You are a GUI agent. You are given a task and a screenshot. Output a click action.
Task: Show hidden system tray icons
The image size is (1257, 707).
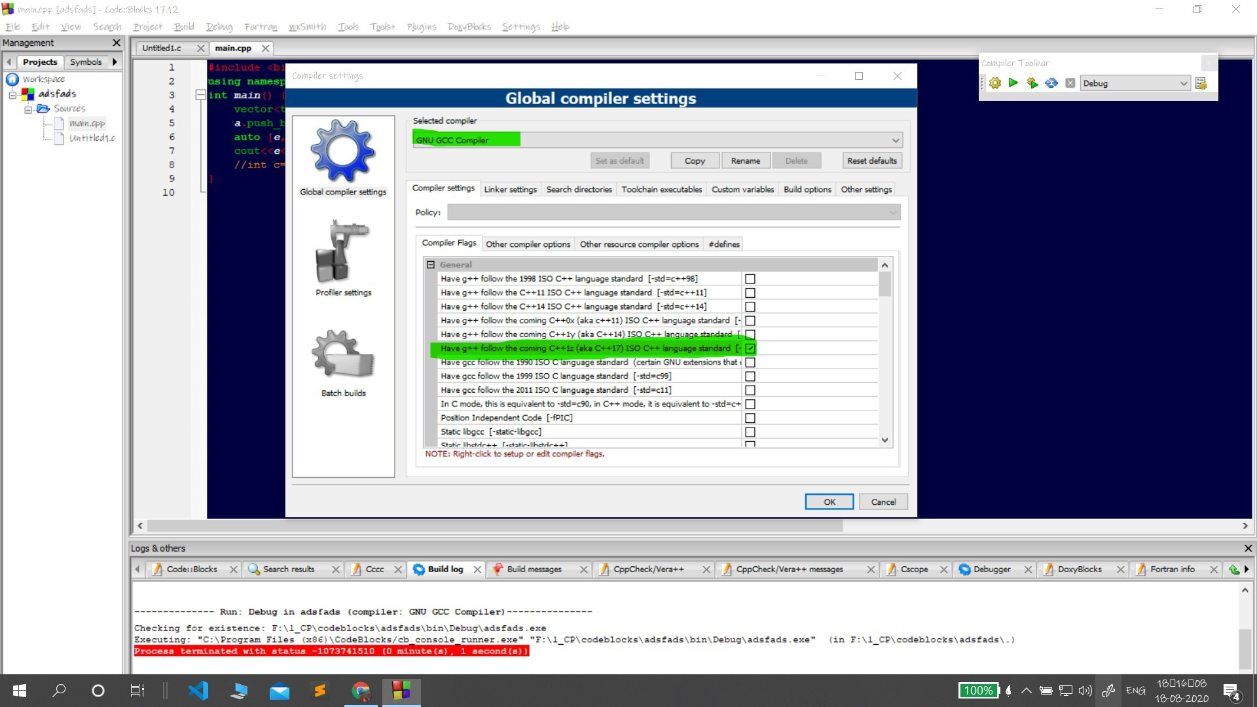[x=1026, y=691]
